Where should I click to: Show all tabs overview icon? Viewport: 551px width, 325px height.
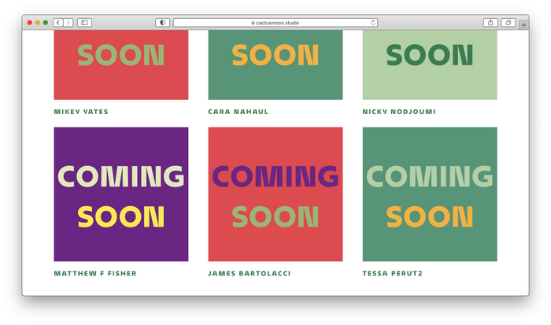click(508, 23)
